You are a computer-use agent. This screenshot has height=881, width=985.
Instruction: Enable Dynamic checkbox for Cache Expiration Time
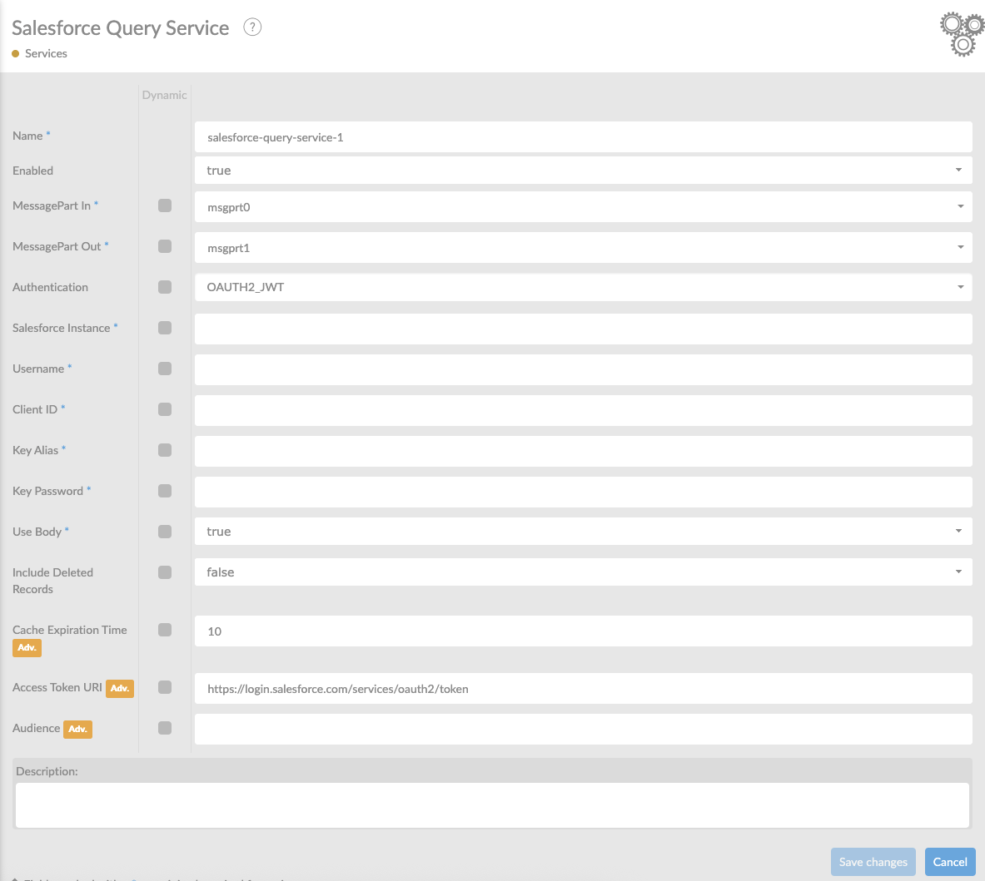coord(165,630)
